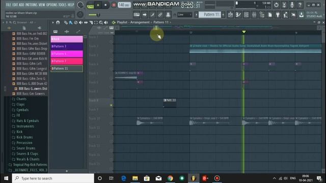
Task: Open the project picker pages icon
Action: tap(270, 15)
